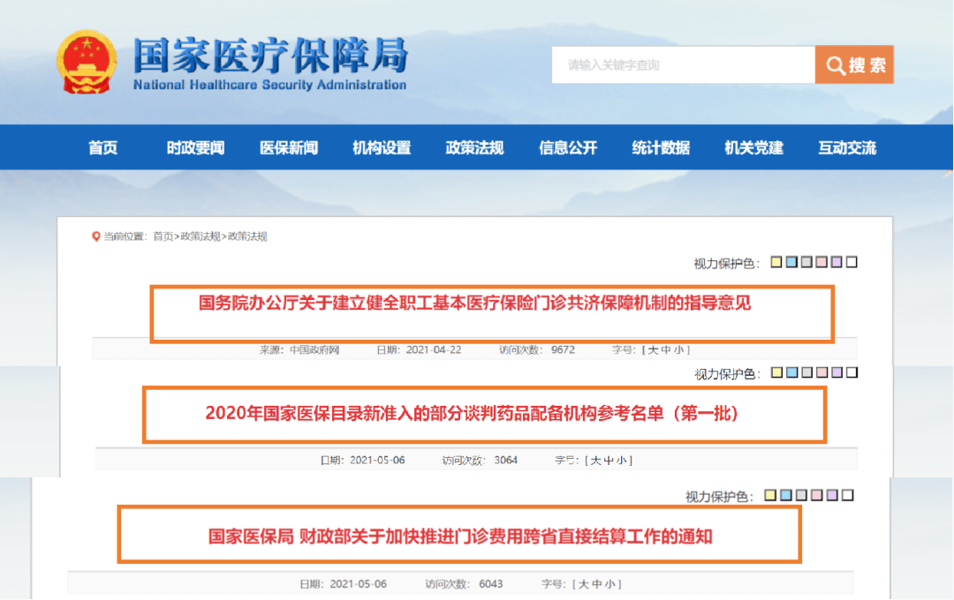Pick the yellow swatch above the 2020年国家医保目录 title
This screenshot has height=600, width=954.
(x=777, y=372)
